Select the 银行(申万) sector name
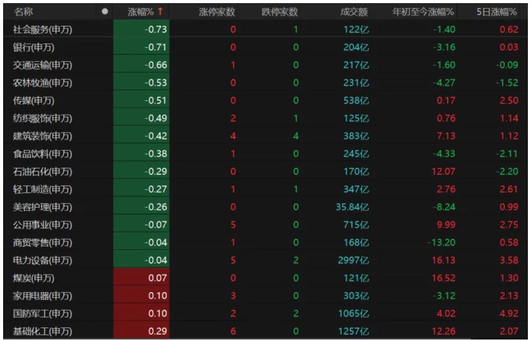Screen dimensions: 531x340 point(34,48)
